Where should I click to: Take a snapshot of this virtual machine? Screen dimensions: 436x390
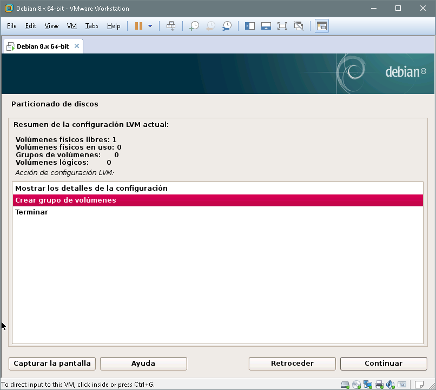pos(194,26)
